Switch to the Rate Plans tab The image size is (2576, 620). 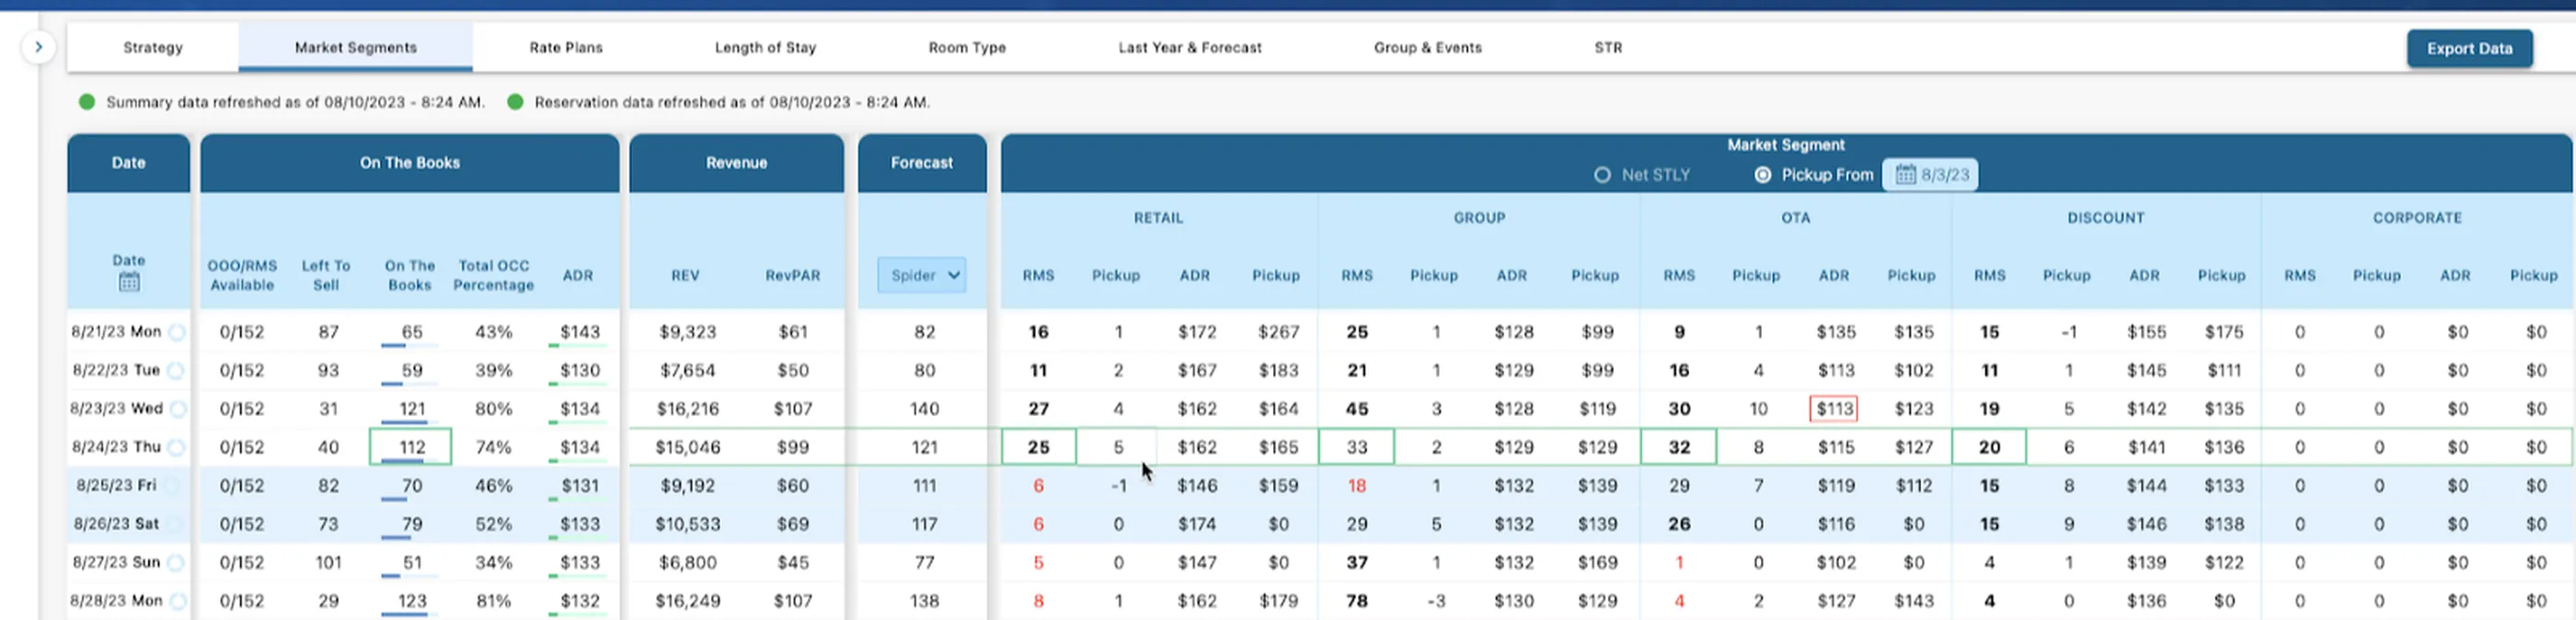pos(566,47)
